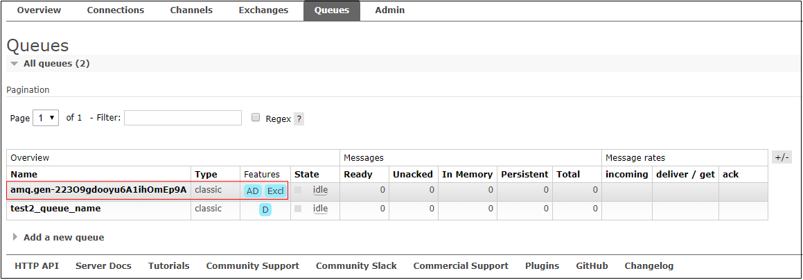
Task: Collapse the All queues section
Action: click(55, 64)
